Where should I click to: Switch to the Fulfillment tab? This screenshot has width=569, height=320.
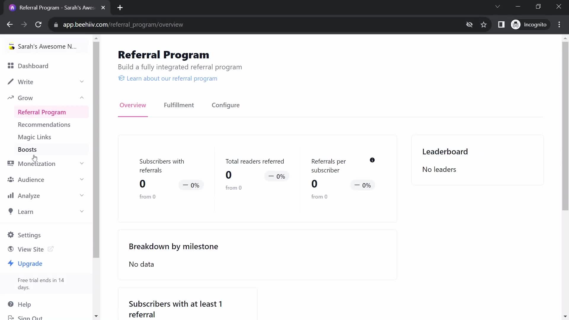pyautogui.click(x=179, y=105)
